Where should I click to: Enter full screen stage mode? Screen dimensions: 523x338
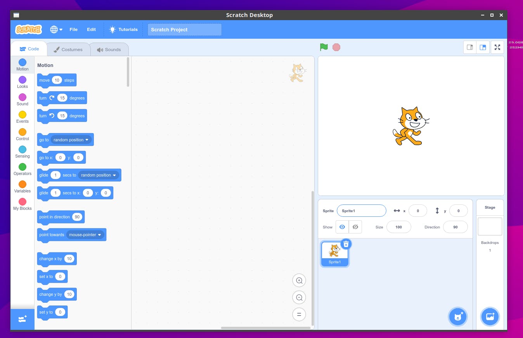pos(497,47)
